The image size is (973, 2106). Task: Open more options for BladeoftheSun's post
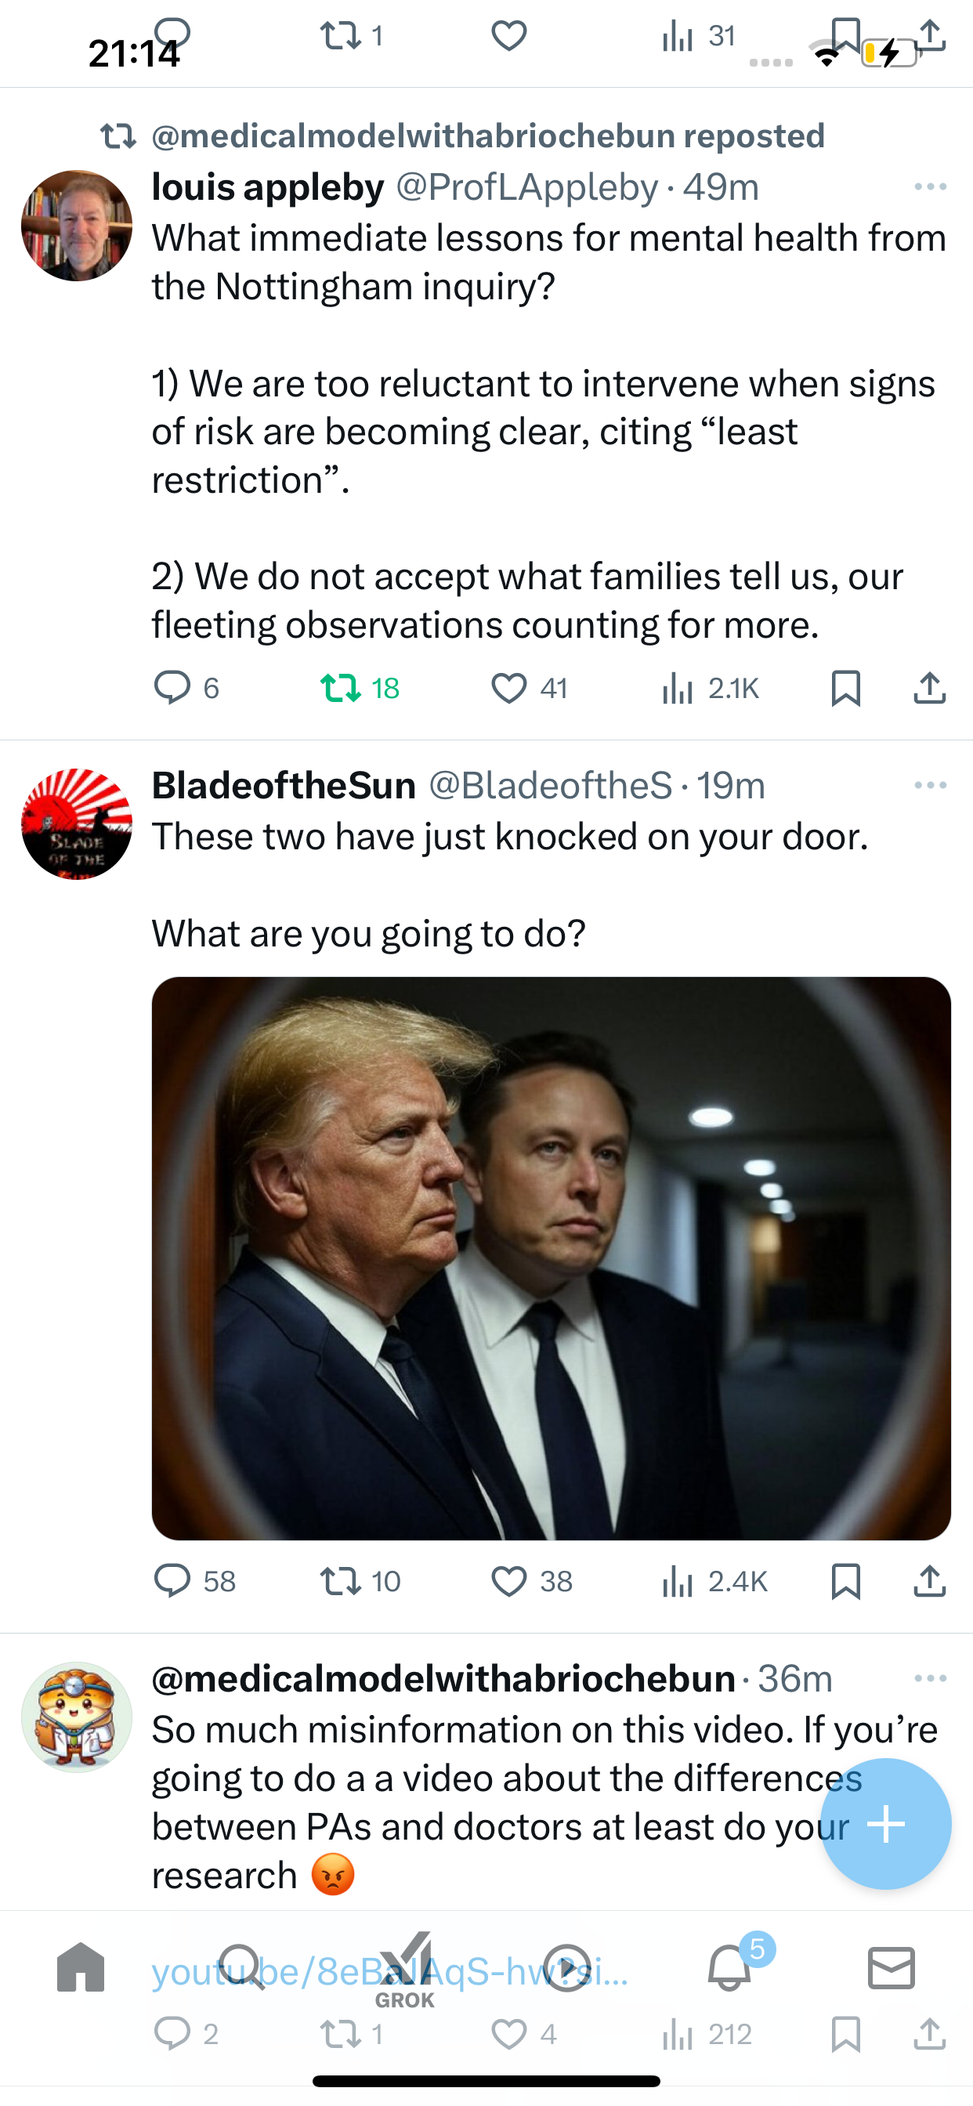(x=931, y=785)
